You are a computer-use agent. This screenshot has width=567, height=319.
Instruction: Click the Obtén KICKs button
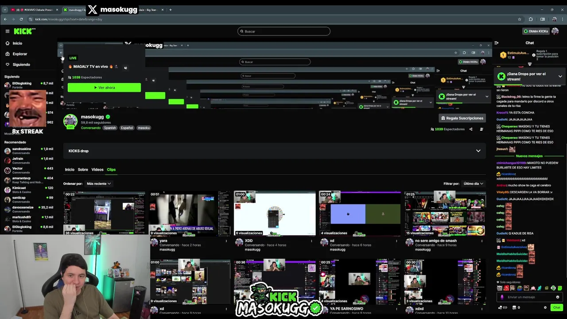click(536, 31)
